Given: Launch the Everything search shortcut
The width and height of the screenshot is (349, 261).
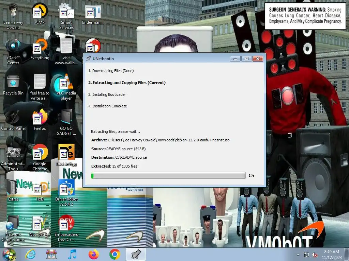Looking at the screenshot, I should pos(40,49).
